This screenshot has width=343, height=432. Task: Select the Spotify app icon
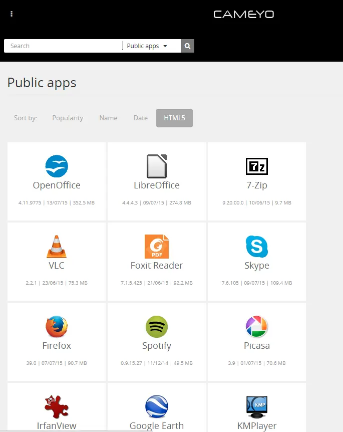tap(157, 327)
